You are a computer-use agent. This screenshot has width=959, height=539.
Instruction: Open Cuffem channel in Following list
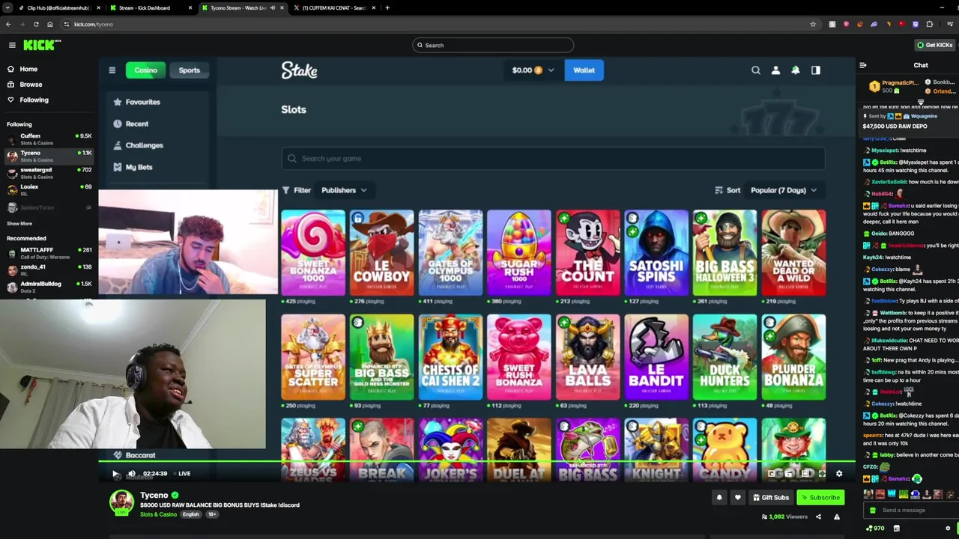pyautogui.click(x=49, y=139)
